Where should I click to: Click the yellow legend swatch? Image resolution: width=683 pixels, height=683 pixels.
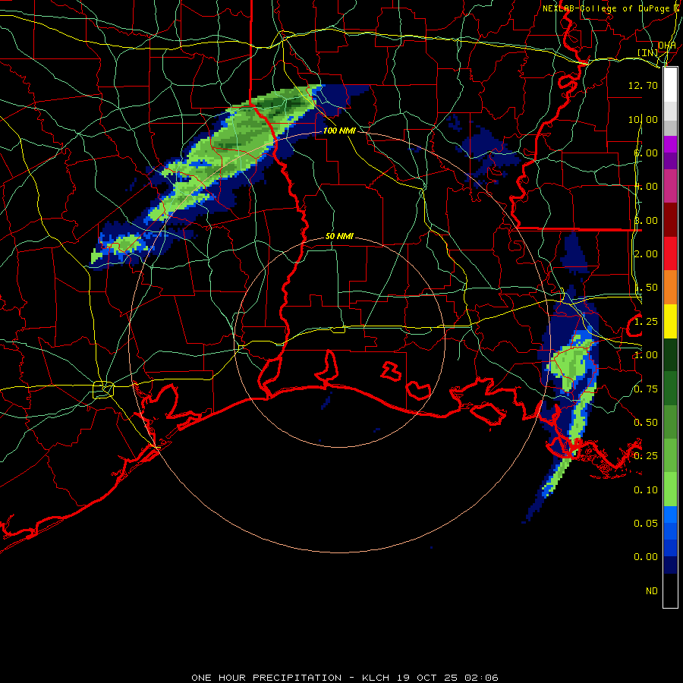click(670, 321)
